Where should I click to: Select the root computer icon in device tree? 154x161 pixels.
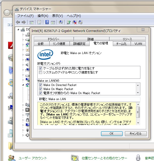coord(23,30)
